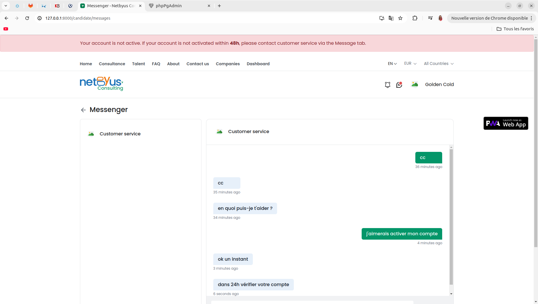Expand the EUR currency dropdown
The width and height of the screenshot is (538, 304).
coord(410,64)
